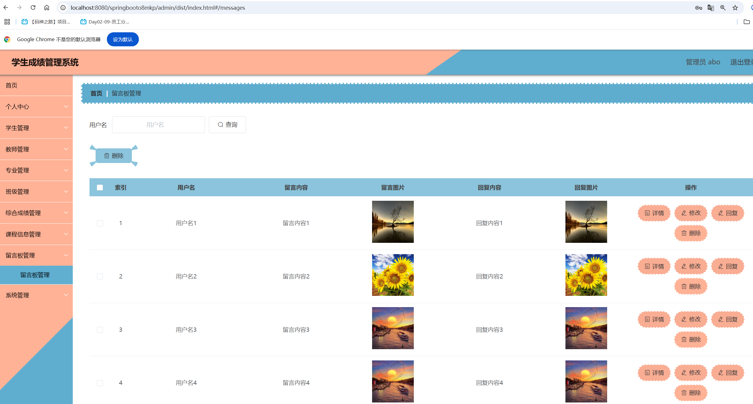Image resolution: width=753 pixels, height=404 pixels.
Task: Open sunflower 留言图片 thumbnail in row 2
Action: (x=393, y=275)
